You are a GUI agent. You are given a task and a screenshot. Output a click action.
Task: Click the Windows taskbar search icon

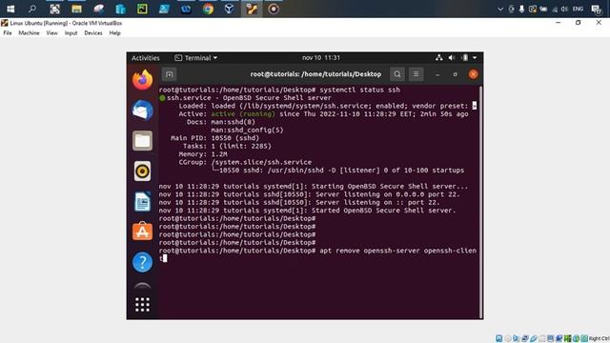pyautogui.click(x=32, y=9)
